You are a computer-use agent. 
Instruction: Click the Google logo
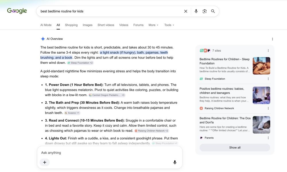(x=17, y=11)
